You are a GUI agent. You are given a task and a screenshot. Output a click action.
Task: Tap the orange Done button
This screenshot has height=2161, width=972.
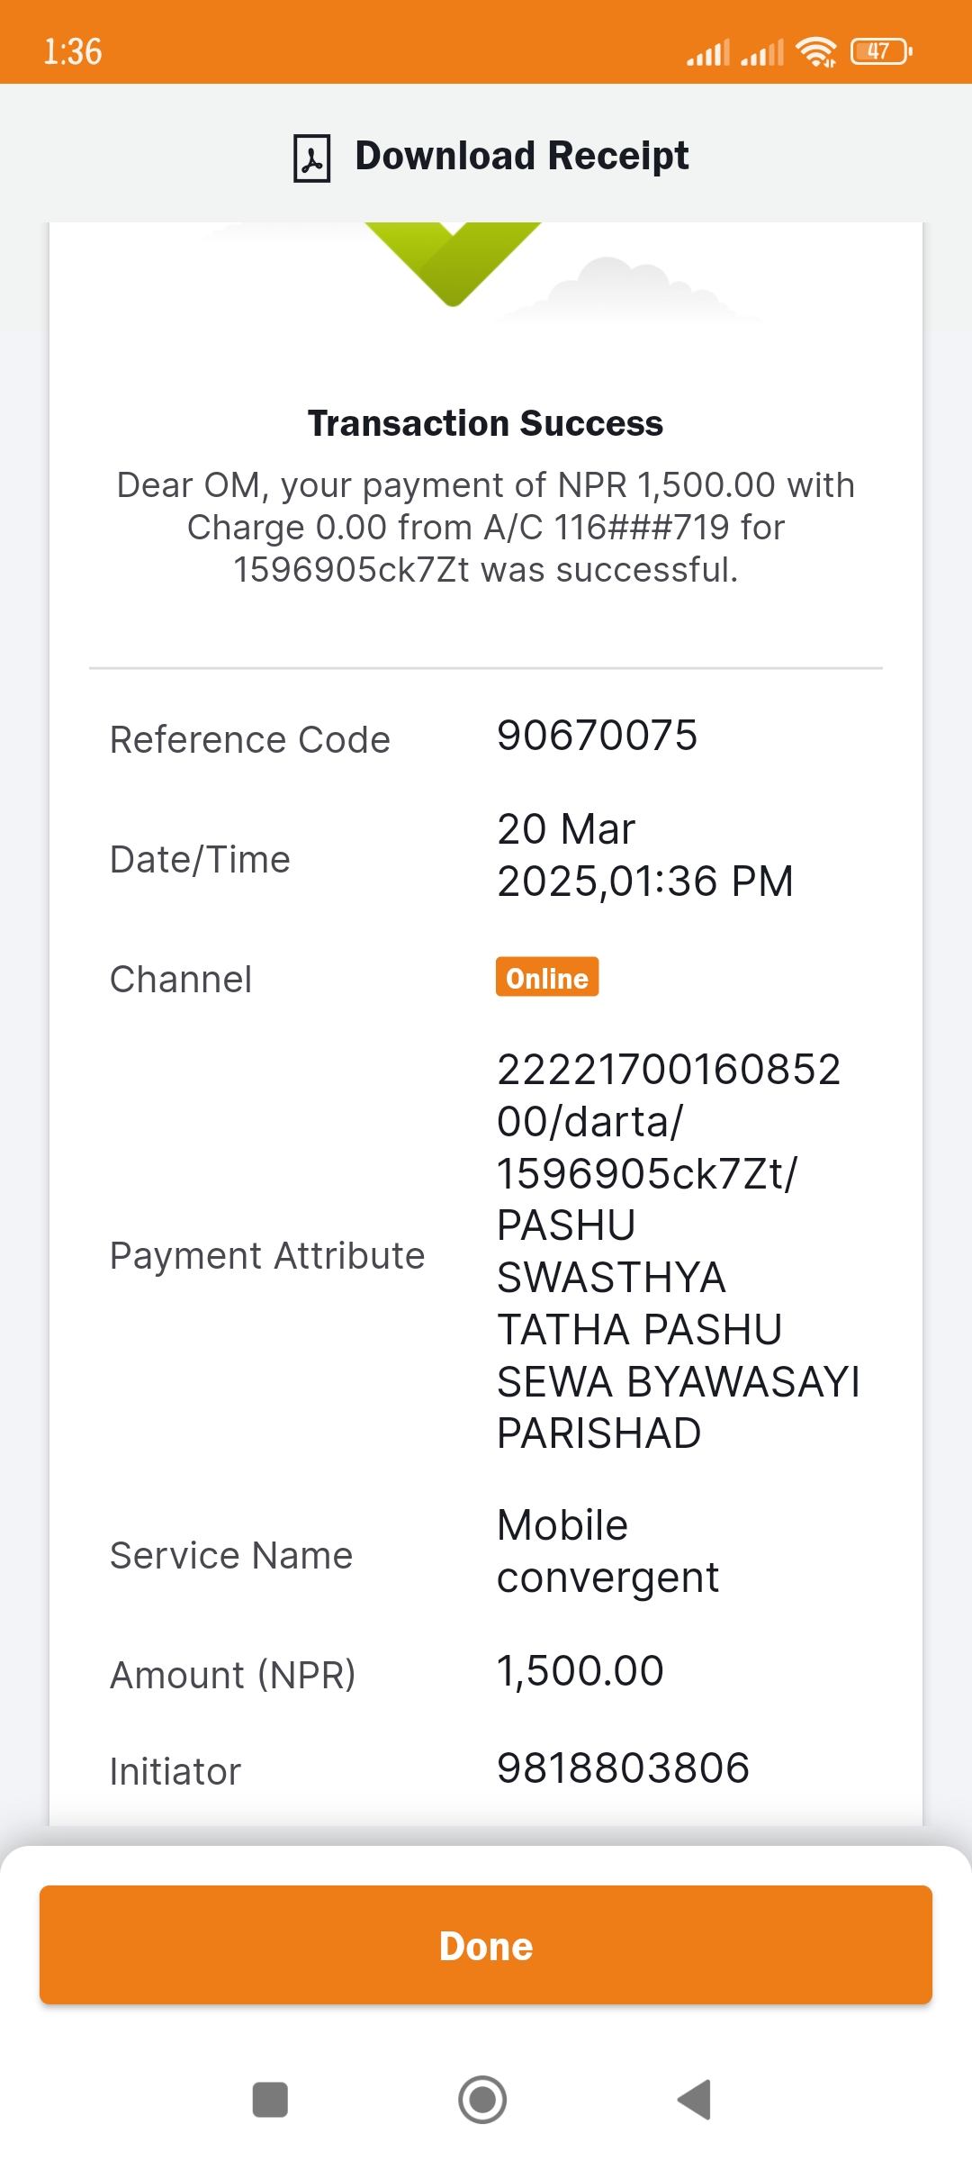tap(486, 1945)
